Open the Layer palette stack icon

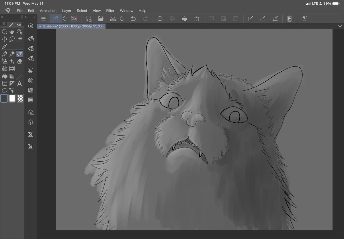(31, 122)
